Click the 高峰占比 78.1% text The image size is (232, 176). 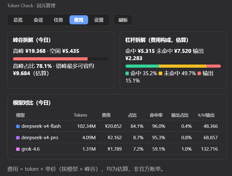click(x=32, y=66)
